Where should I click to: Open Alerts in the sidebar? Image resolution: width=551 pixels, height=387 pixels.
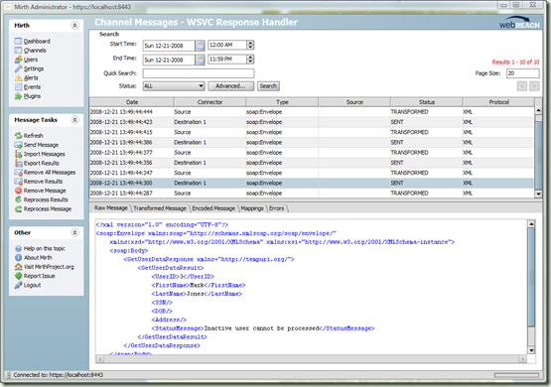tap(27, 77)
